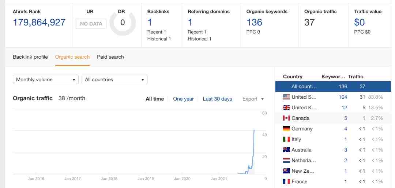
Task: Click the Italy flag icon
Action: (286, 139)
